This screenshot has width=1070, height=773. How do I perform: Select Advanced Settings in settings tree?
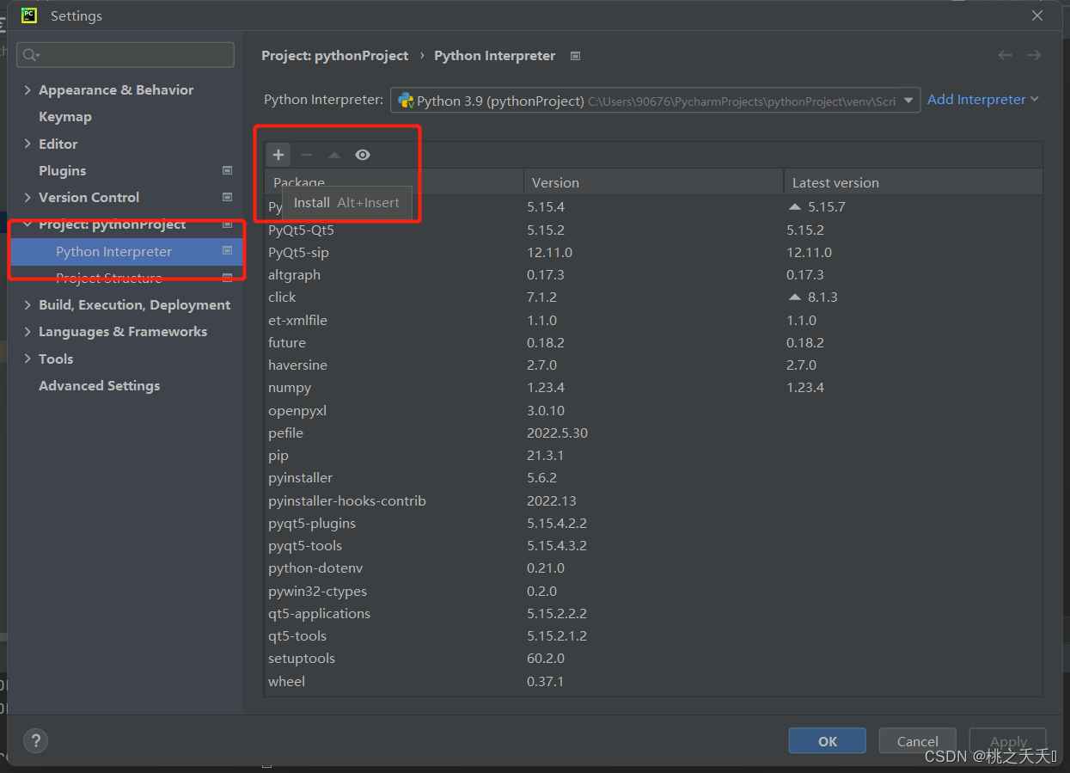coord(100,385)
